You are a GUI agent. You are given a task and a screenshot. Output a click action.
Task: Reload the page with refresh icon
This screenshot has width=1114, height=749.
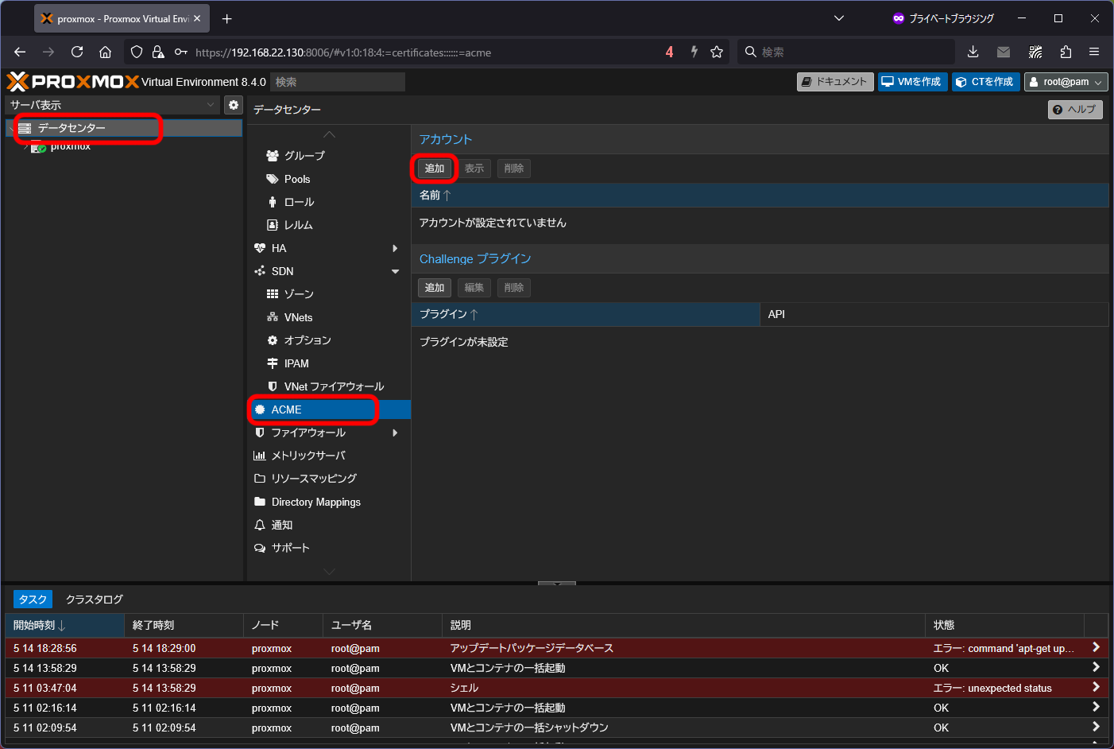click(77, 52)
